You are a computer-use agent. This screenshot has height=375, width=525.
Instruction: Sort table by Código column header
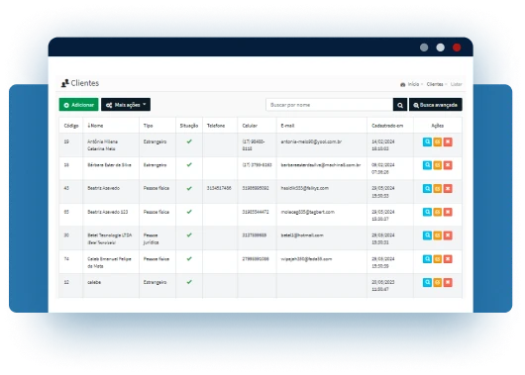point(71,126)
